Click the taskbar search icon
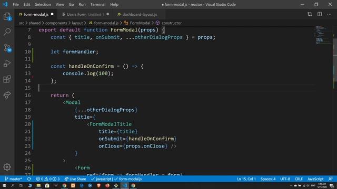 coord(13,185)
